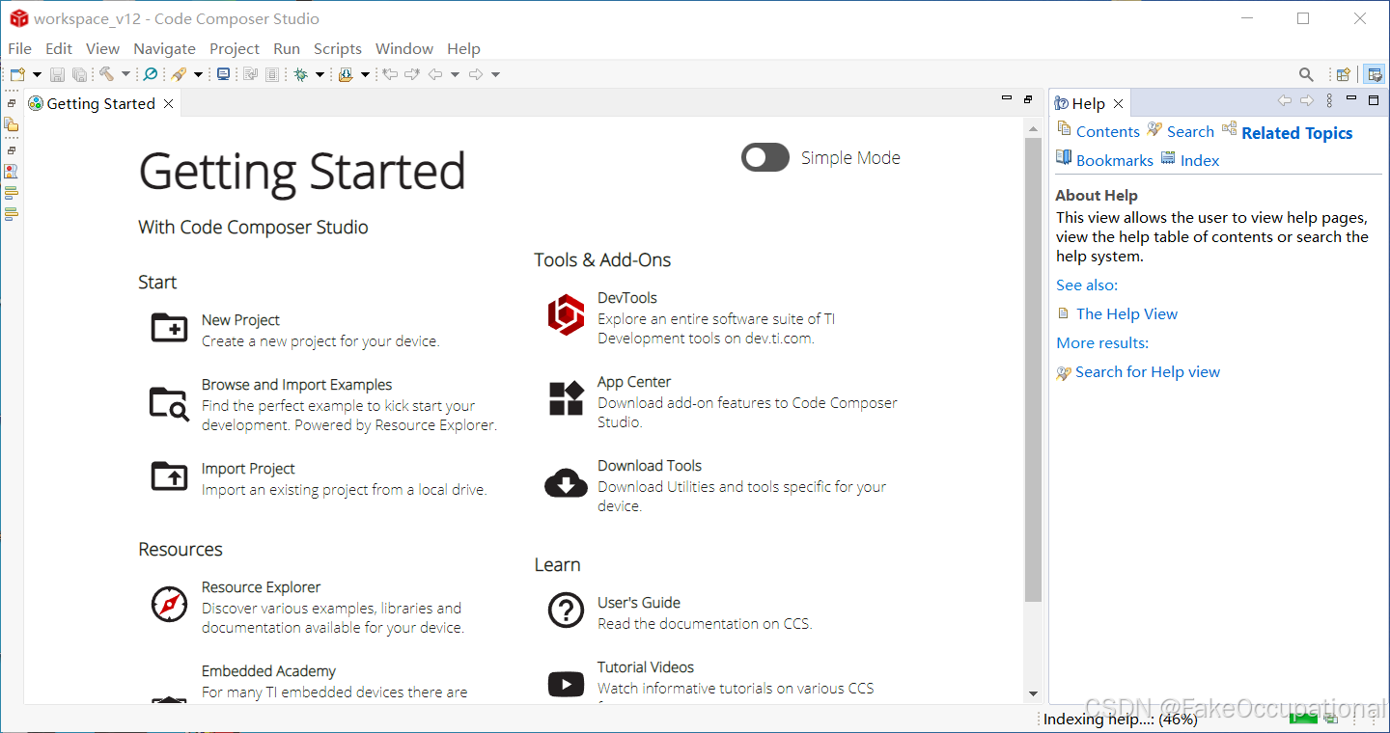Screen dimensions: 1390x733
Task: Click the Help view forward arrow
Action: [1307, 100]
